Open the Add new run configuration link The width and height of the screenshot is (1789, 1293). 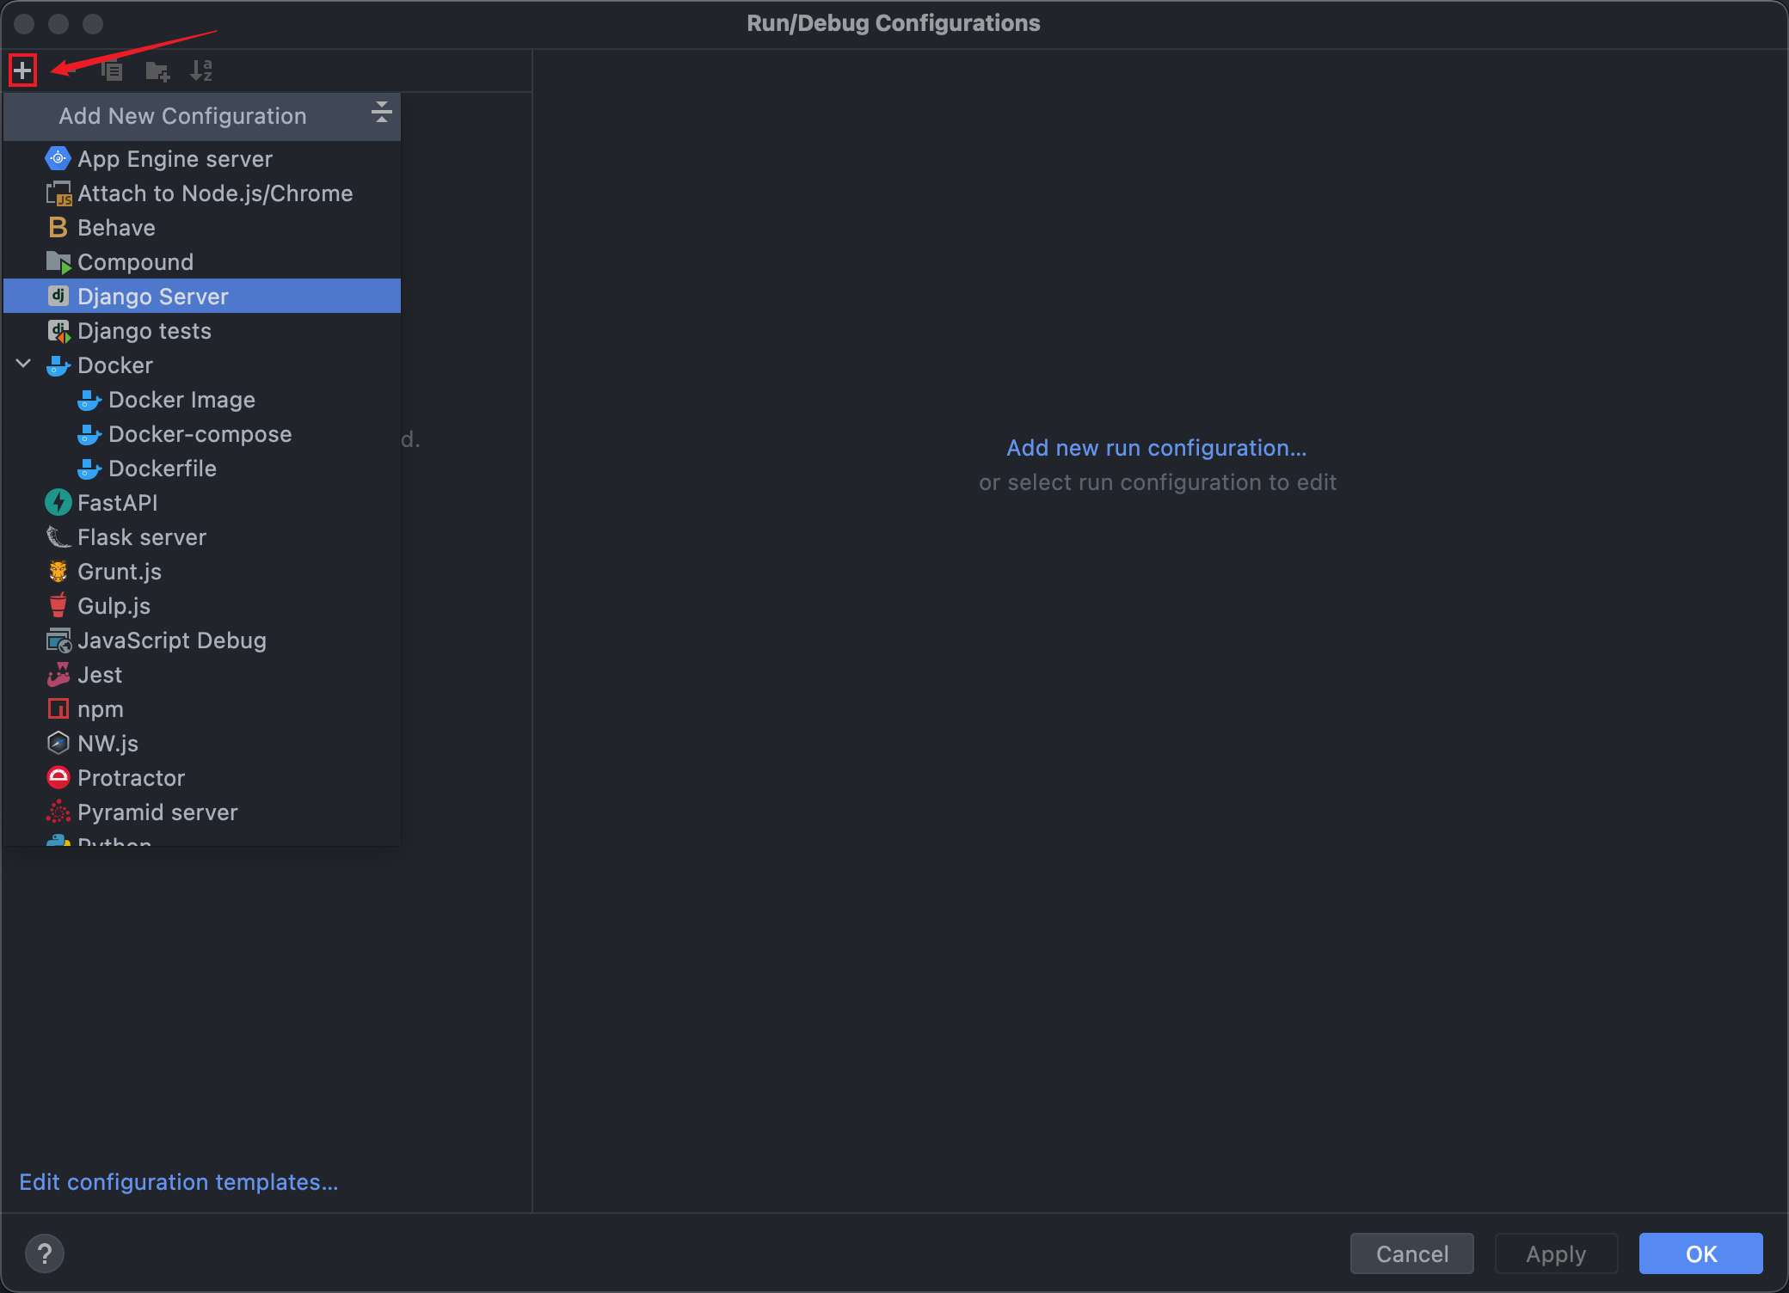click(x=1157, y=448)
